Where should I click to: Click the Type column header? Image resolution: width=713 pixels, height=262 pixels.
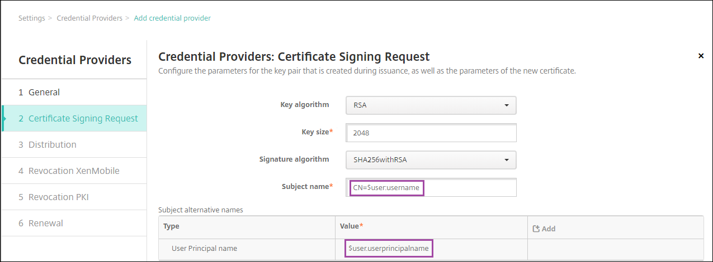tap(171, 226)
